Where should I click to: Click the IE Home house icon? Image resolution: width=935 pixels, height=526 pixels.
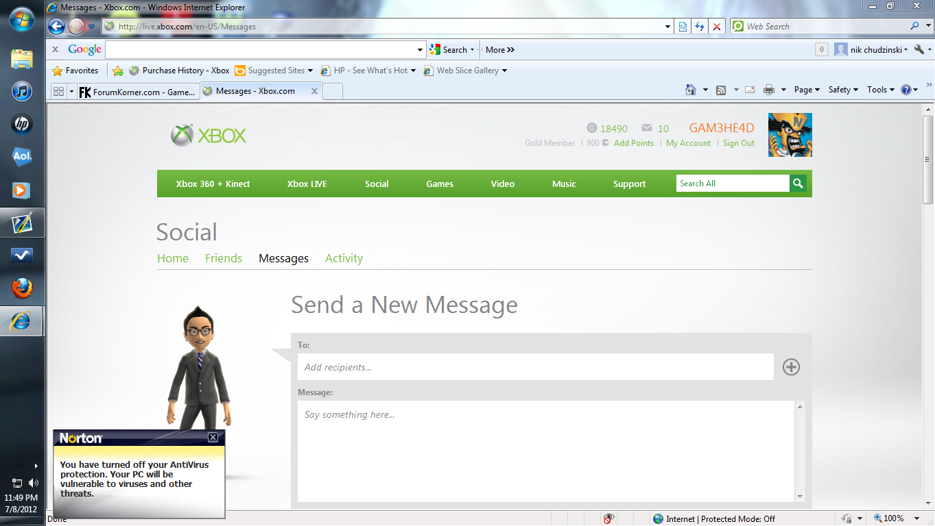point(691,90)
